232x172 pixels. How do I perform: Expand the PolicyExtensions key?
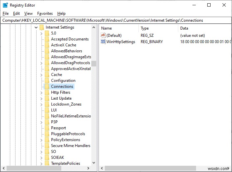(x=42, y=140)
